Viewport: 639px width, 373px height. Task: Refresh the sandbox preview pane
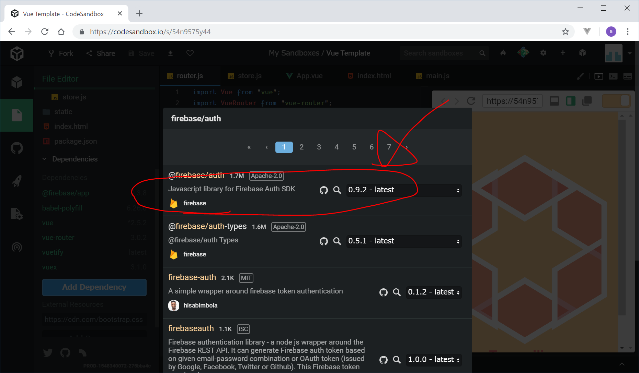471,101
